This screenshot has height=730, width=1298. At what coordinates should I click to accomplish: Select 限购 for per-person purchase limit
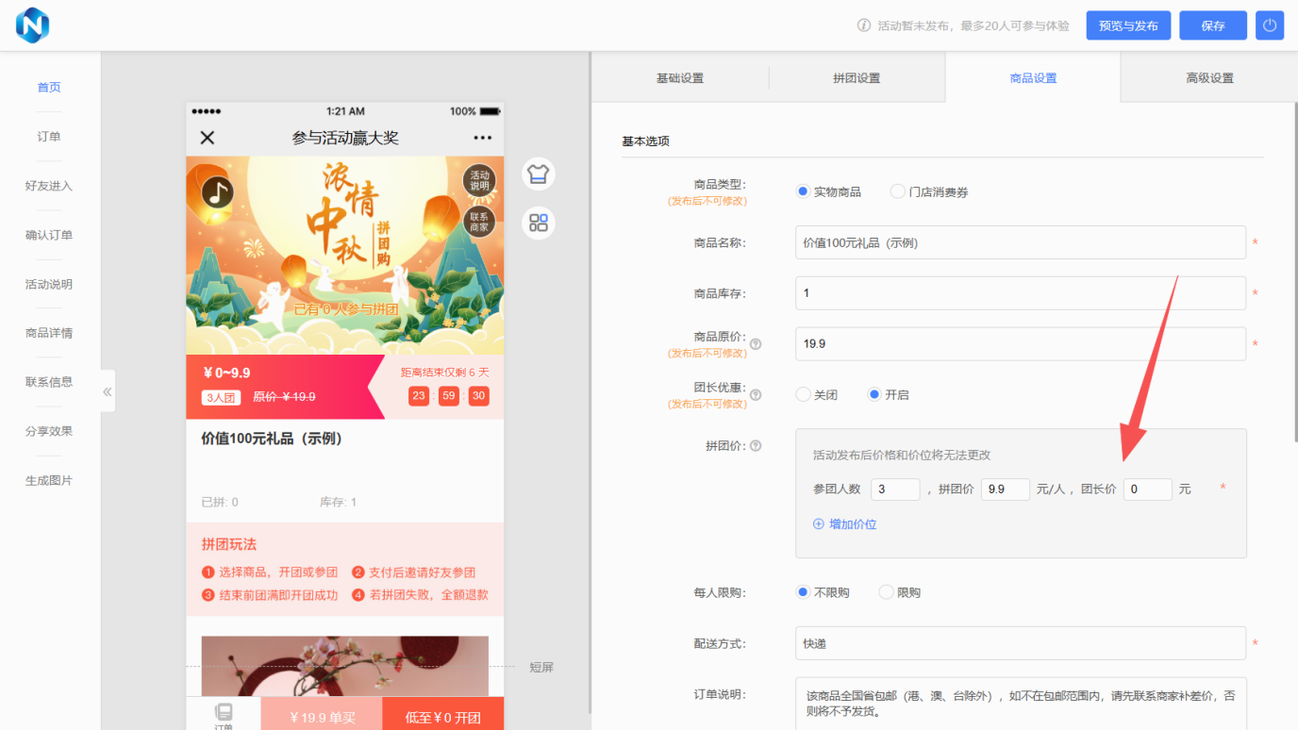886,593
